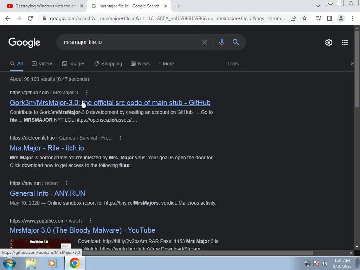Open a new browser tab
This screenshot has width=360, height=270.
(x=179, y=6)
